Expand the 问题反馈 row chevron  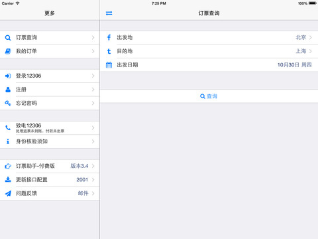tap(93, 193)
